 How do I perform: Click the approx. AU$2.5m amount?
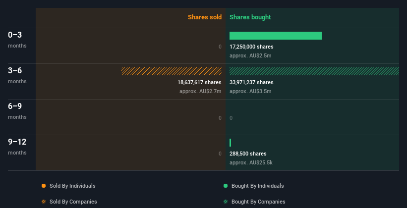click(250, 55)
